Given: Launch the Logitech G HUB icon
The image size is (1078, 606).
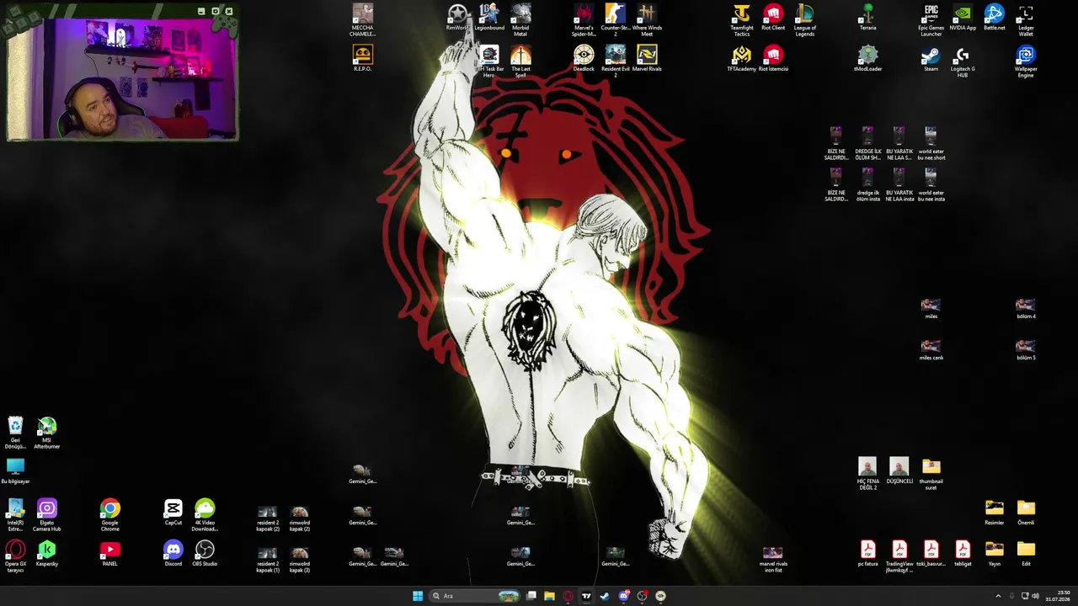Looking at the screenshot, I should pos(963,61).
